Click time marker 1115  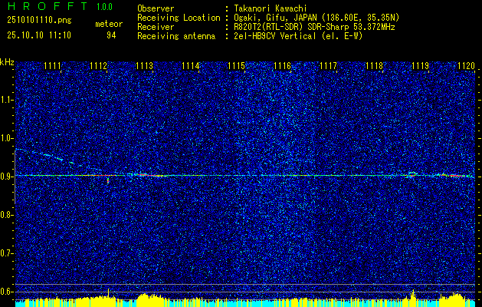pos(236,66)
